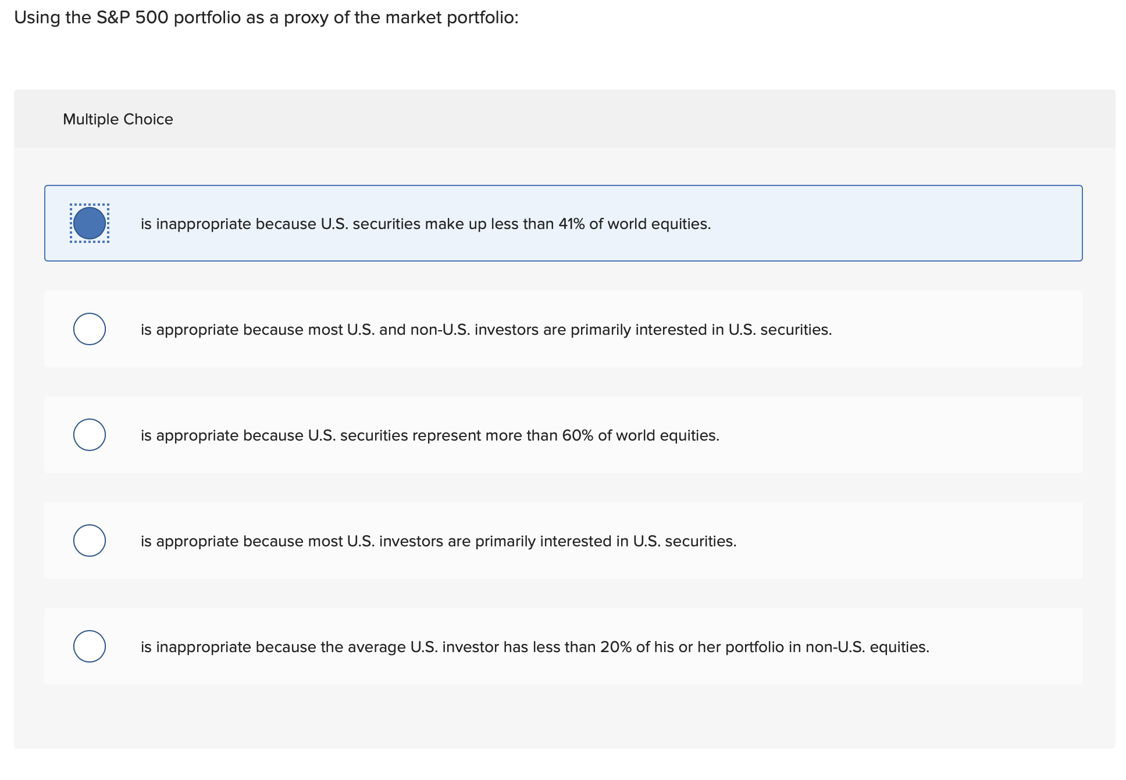Click the empty circle beside the third option
This screenshot has height=780, width=1126.
[x=90, y=434]
